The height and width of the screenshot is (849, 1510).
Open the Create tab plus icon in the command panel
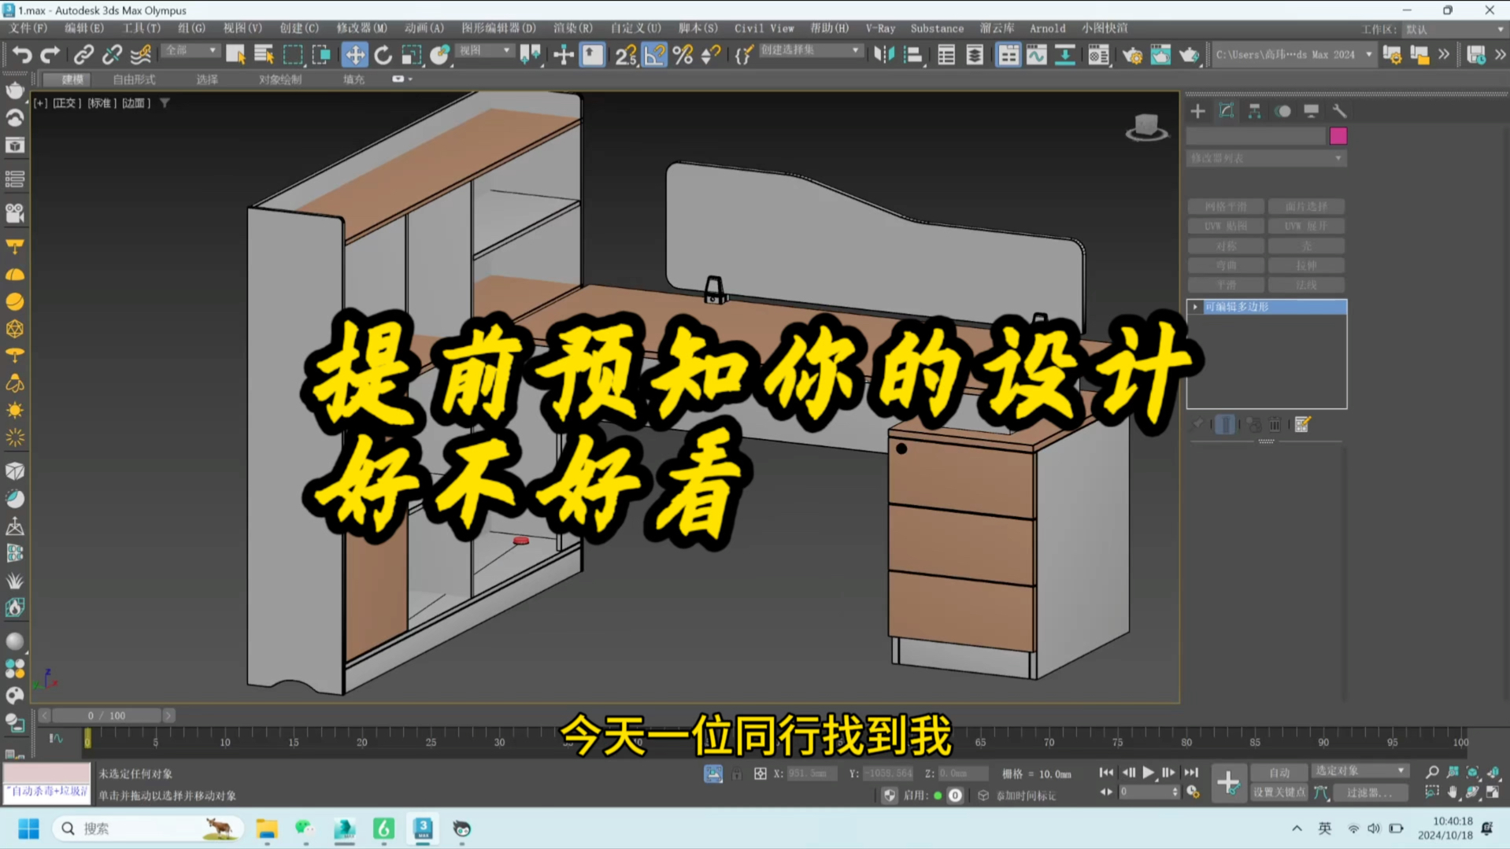(x=1197, y=111)
